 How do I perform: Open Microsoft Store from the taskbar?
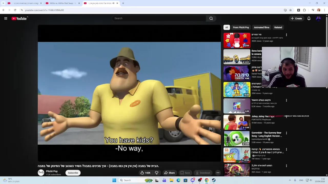(x=186, y=180)
